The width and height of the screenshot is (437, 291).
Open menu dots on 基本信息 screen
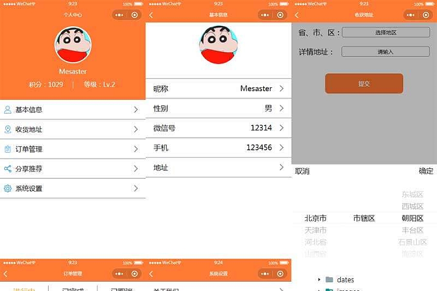click(x=265, y=15)
